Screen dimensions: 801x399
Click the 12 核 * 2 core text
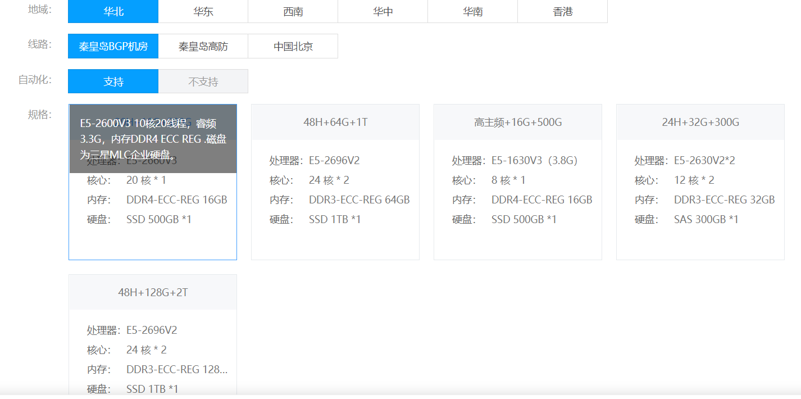point(694,180)
